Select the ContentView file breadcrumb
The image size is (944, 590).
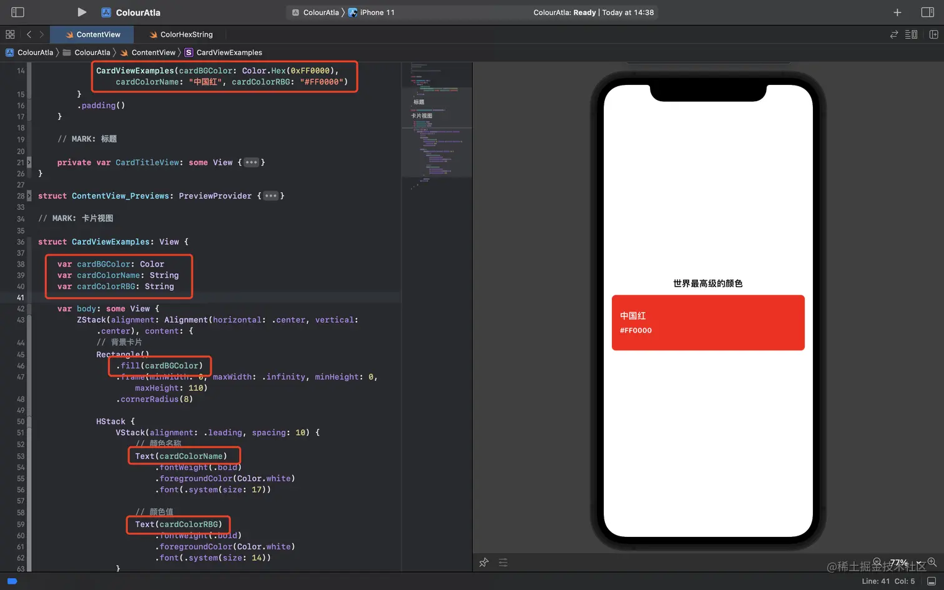point(148,52)
